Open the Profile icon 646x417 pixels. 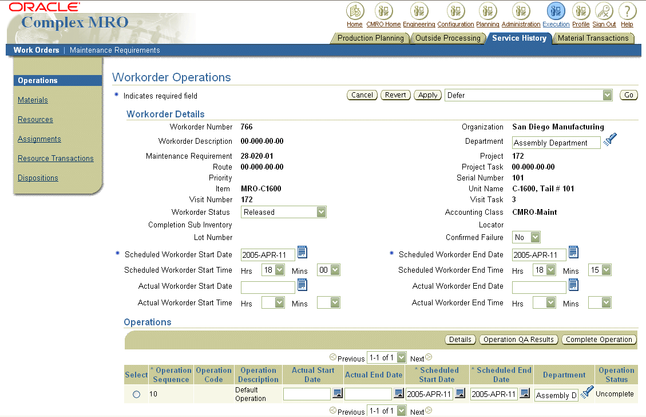click(x=581, y=11)
